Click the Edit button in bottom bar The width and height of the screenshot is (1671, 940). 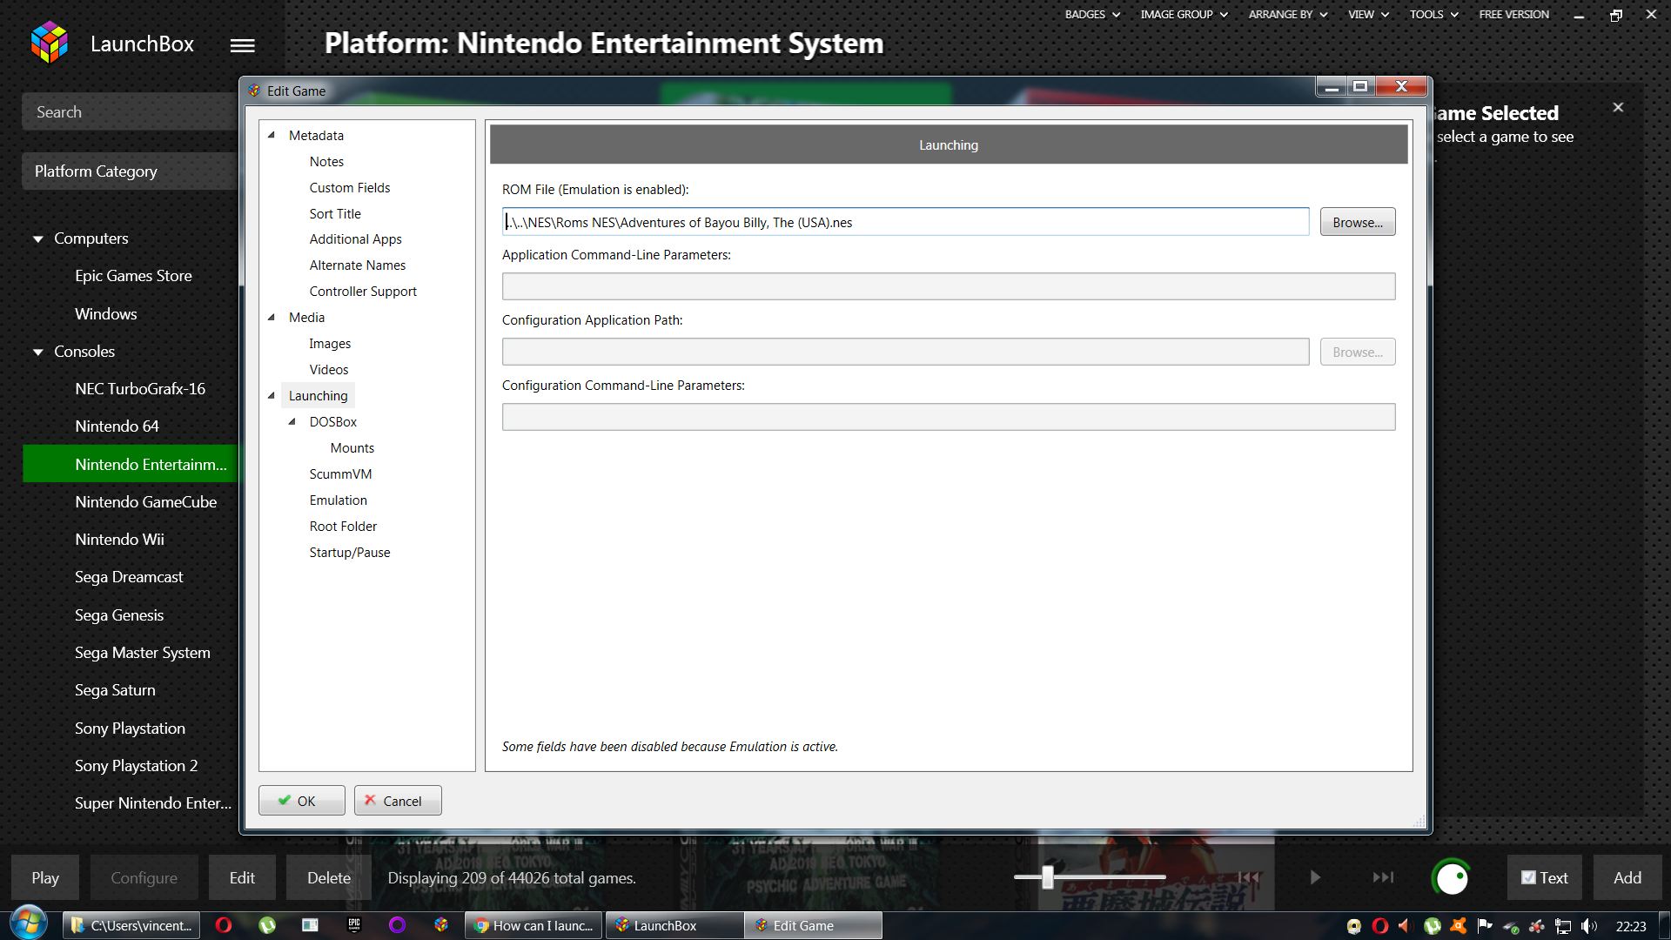click(x=242, y=877)
